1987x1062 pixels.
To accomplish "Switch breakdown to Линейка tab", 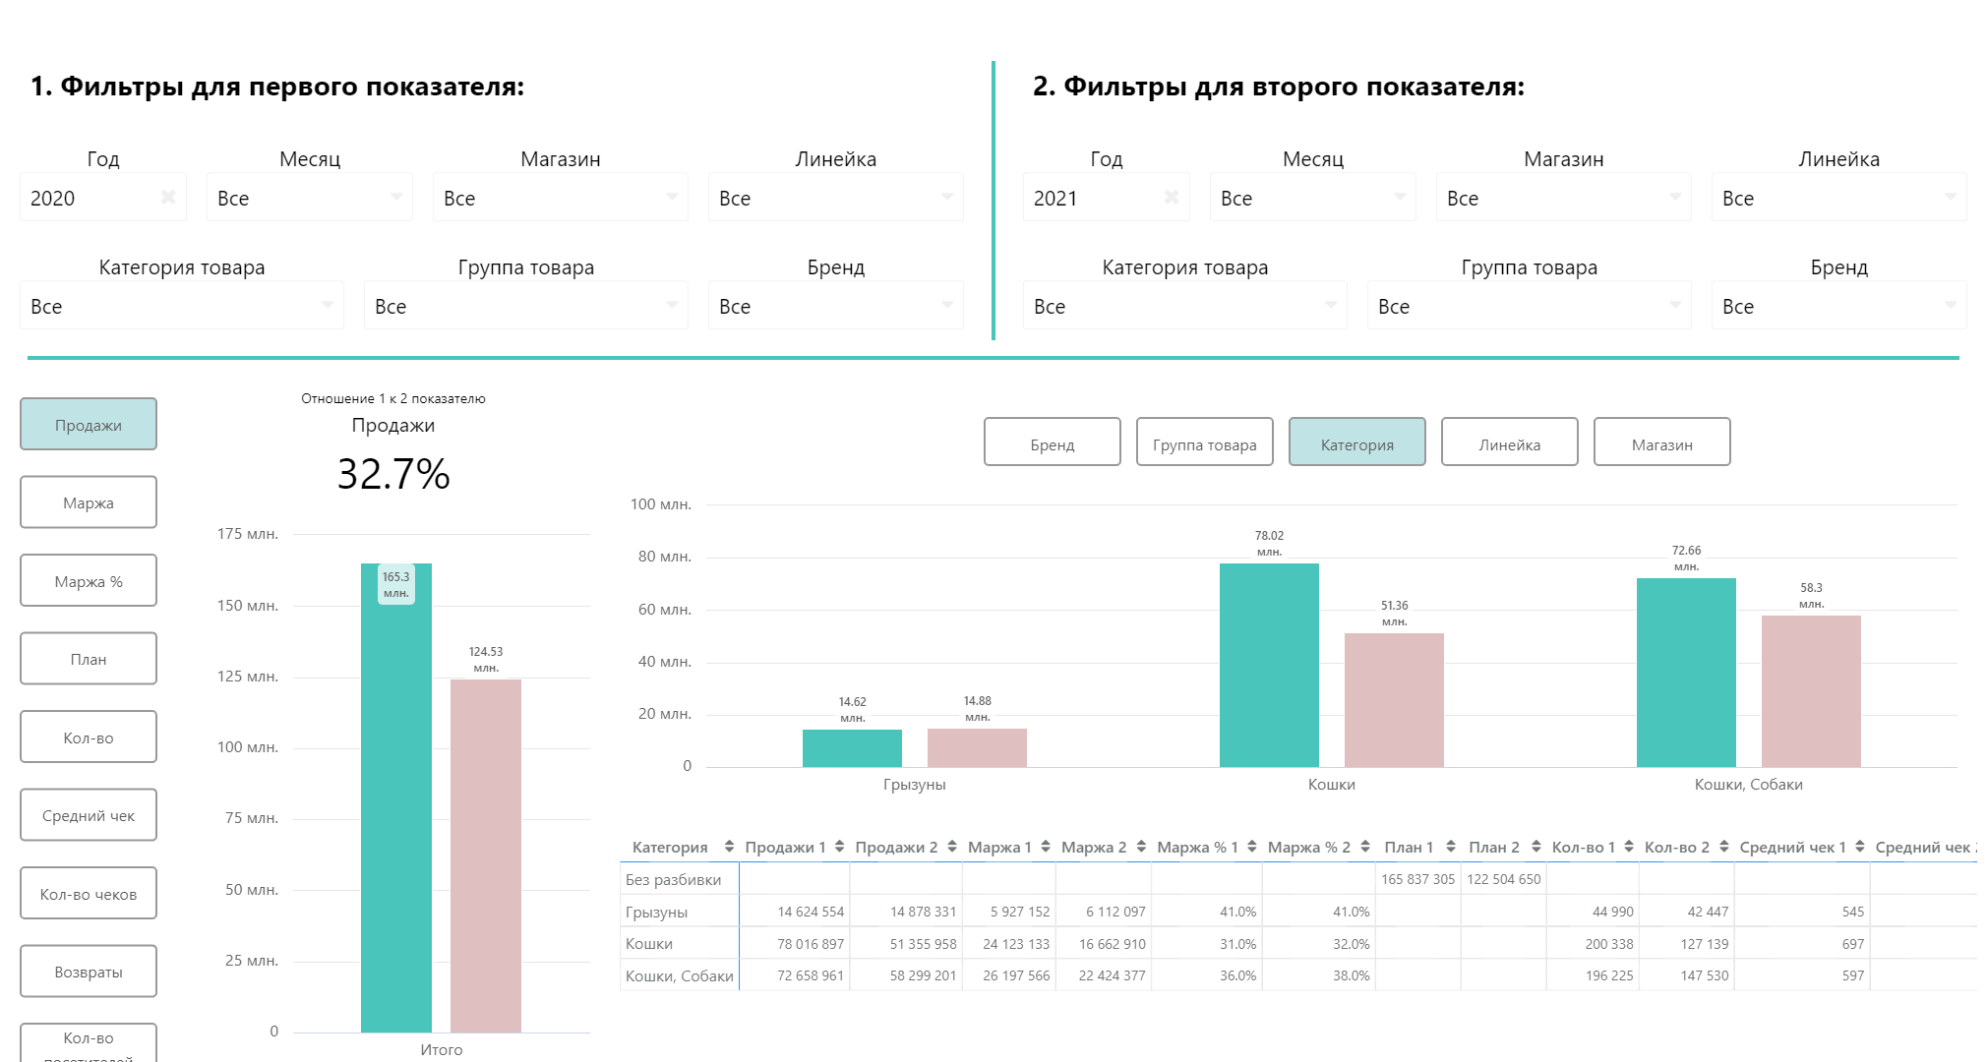I will coord(1509,442).
